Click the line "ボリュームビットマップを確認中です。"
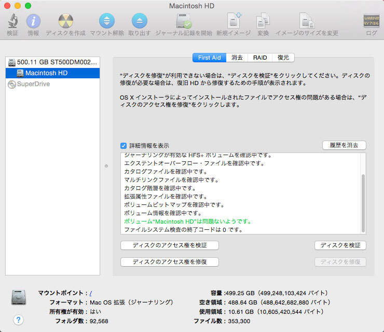The image size is (384, 332). click(x=174, y=205)
